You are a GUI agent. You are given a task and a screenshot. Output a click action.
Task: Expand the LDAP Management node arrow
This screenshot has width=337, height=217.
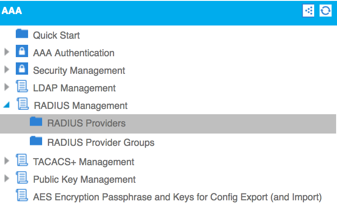pos(7,87)
